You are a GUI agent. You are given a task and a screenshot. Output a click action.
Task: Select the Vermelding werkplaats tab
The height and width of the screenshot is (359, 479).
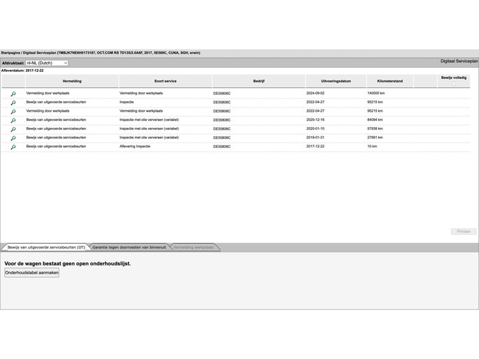[x=194, y=247]
